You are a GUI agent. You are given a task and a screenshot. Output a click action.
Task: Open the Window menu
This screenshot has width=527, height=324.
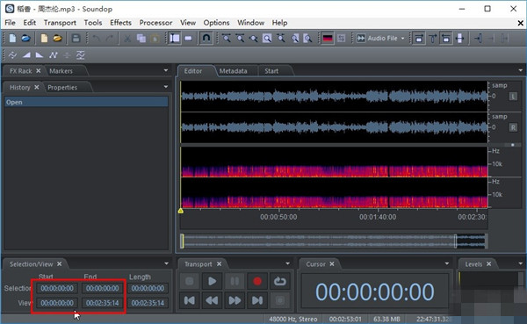250,23
